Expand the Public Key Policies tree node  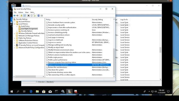(15, 38)
